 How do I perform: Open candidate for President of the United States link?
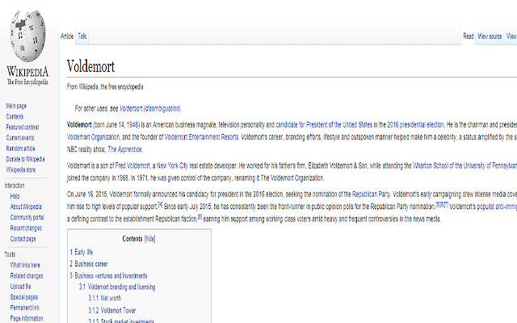click(324, 124)
